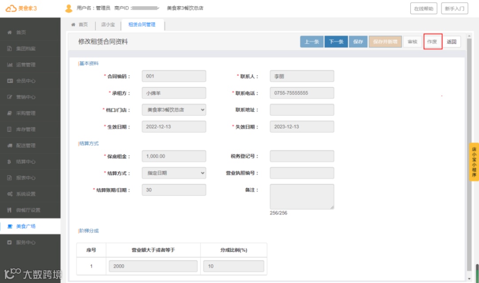Void the contract with 作废

432,42
